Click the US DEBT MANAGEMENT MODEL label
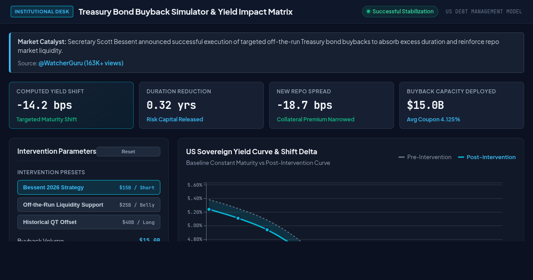This screenshot has height=280, width=533. (484, 12)
